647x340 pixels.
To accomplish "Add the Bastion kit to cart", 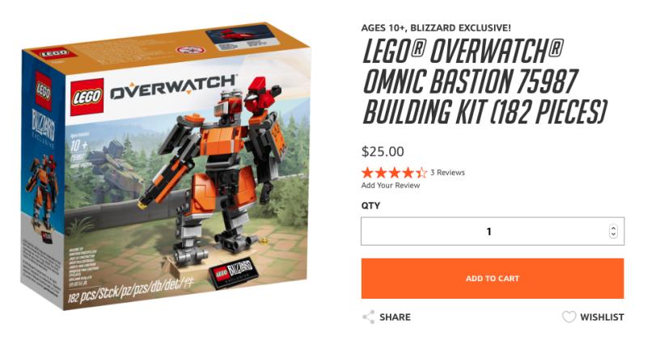I will (493, 279).
